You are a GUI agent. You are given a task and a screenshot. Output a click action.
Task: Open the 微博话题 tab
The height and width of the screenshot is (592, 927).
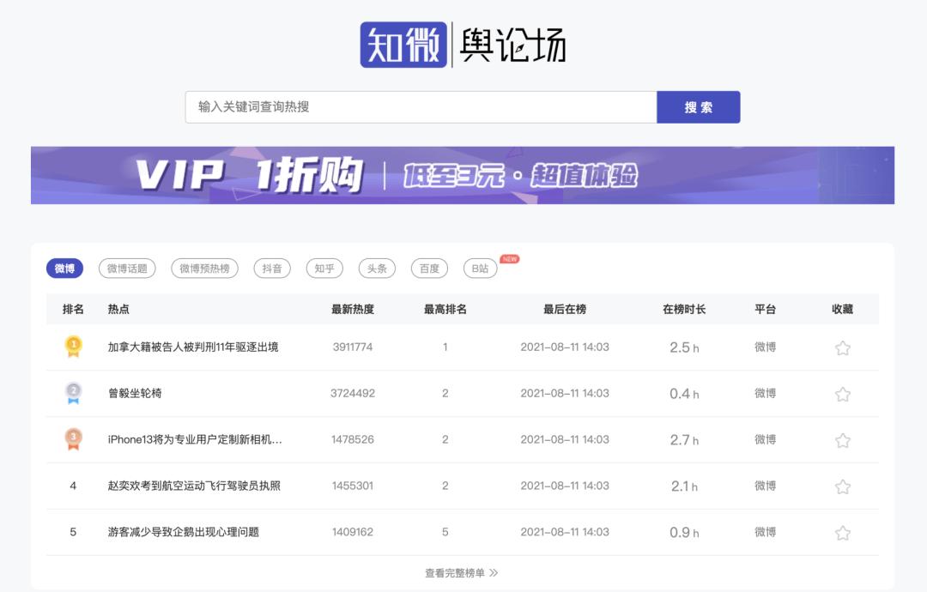130,268
